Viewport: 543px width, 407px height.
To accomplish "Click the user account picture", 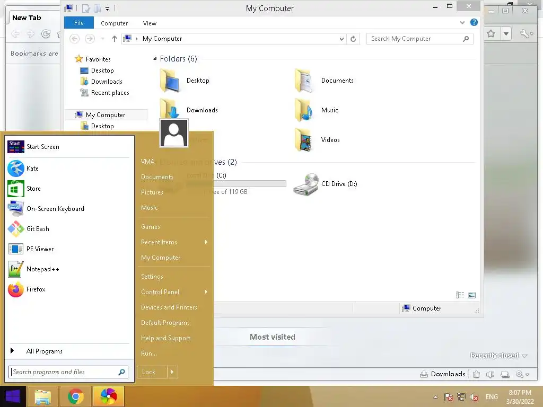I will click(174, 133).
